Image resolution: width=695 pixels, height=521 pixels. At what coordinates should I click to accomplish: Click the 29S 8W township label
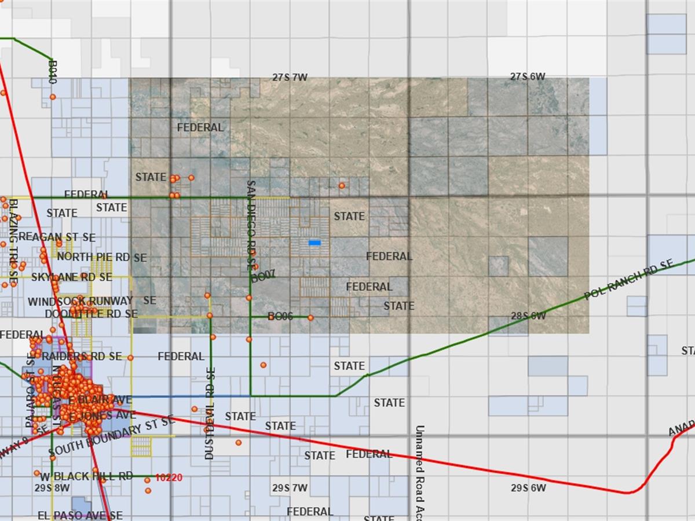tap(51, 489)
